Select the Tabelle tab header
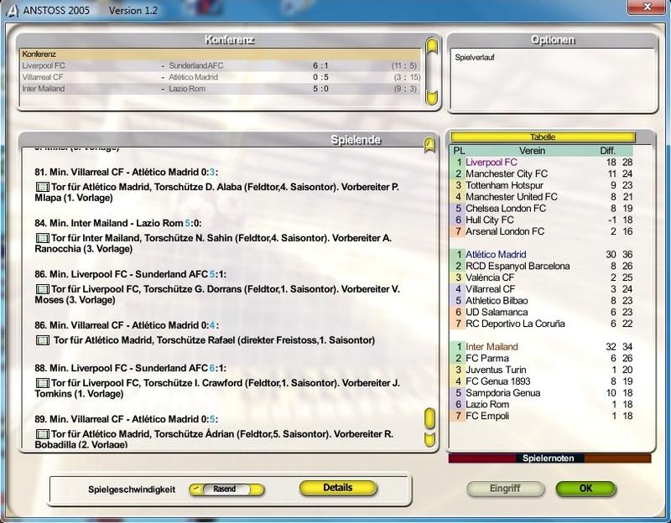 (543, 137)
